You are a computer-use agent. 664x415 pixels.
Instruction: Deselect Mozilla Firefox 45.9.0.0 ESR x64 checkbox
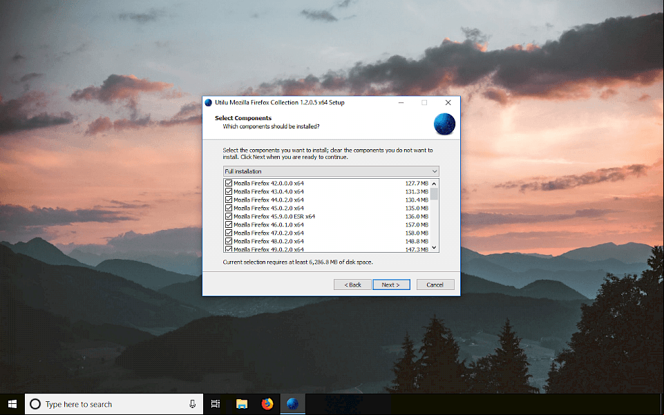pyautogui.click(x=229, y=216)
